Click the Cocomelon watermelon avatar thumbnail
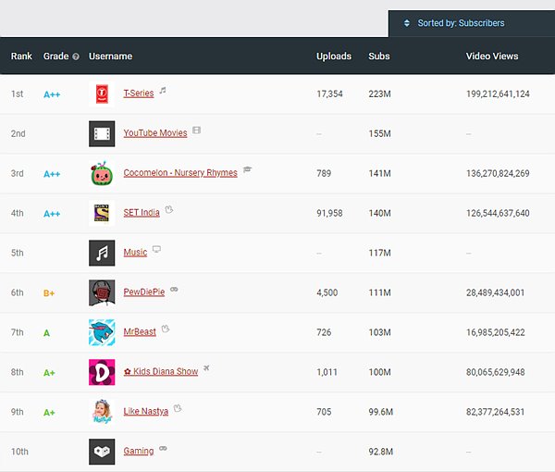This screenshot has width=555, height=472. pyautogui.click(x=102, y=173)
